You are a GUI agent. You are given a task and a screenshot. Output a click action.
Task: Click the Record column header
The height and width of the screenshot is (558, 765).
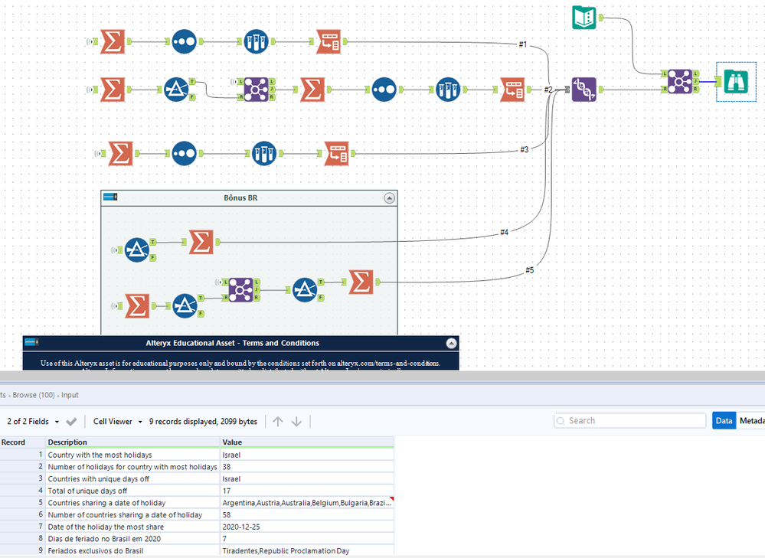click(23, 442)
